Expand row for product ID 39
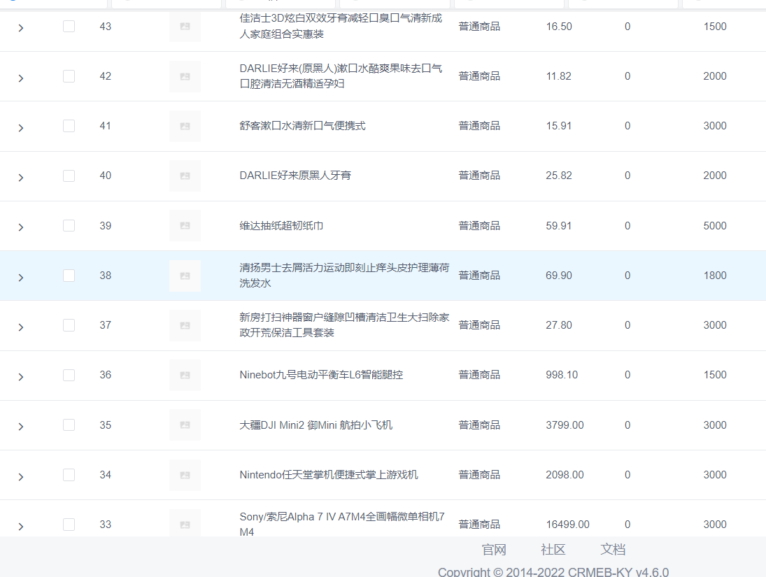The image size is (766, 577). [20, 227]
